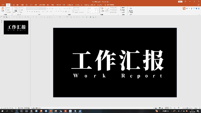Click the Work Report subtitle text
The height and width of the screenshot is (113, 201).
pyautogui.click(x=118, y=76)
